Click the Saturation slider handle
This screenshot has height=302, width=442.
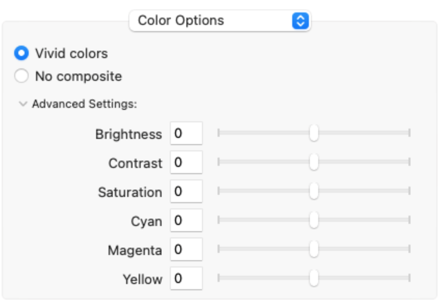click(x=314, y=191)
